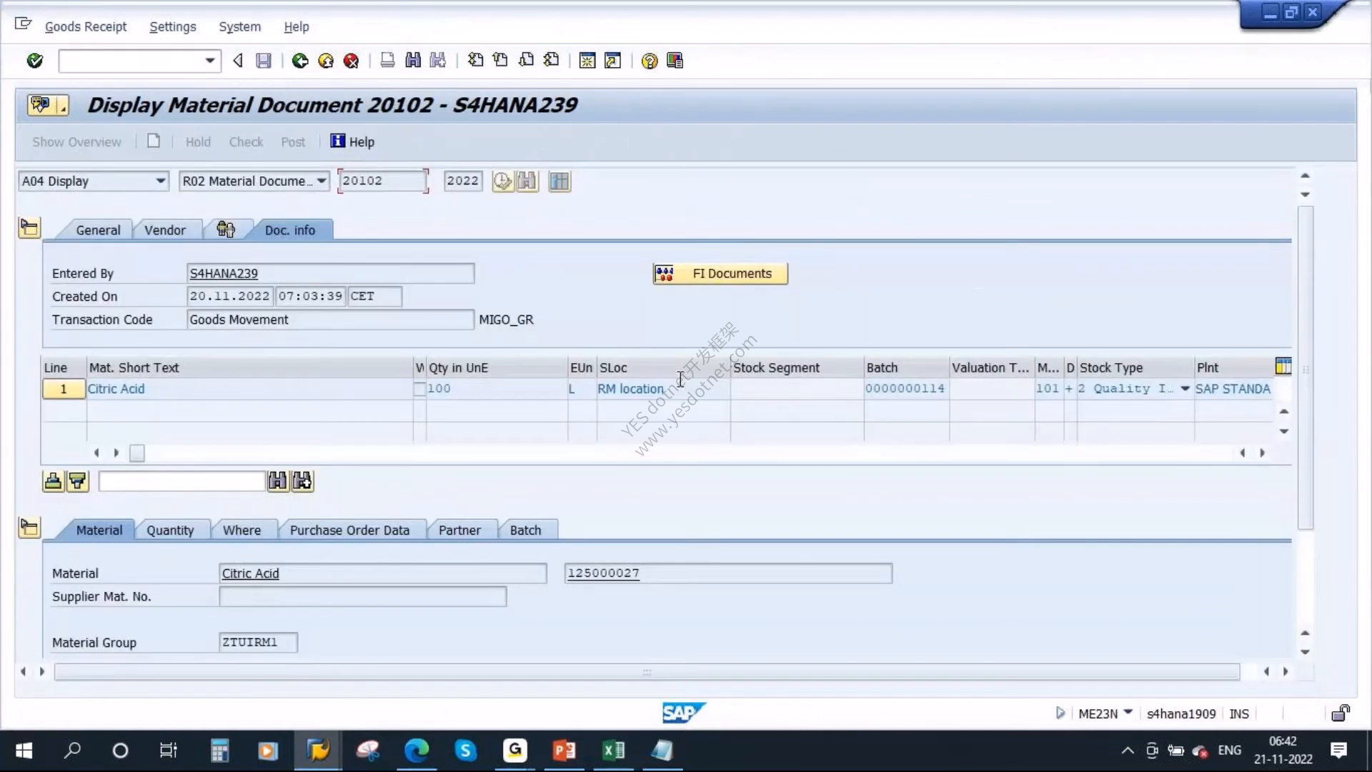Click the New document page icon

154,141
